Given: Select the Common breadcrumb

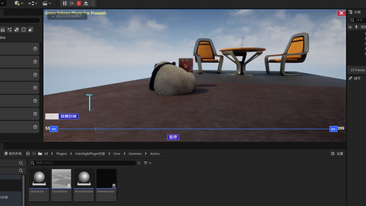Looking at the screenshot, I should tap(135, 154).
